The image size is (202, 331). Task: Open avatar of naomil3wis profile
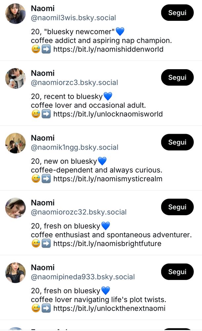point(16,14)
